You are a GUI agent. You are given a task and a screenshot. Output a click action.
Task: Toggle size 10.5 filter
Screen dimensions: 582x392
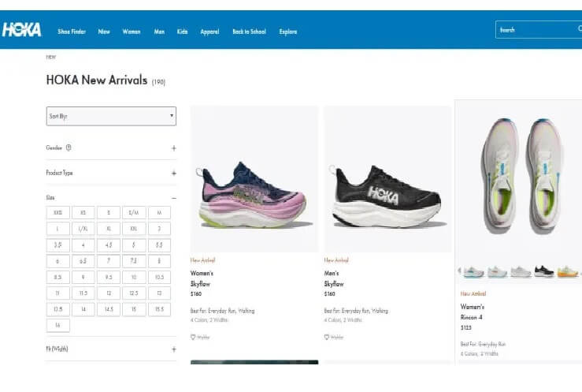[x=160, y=277]
